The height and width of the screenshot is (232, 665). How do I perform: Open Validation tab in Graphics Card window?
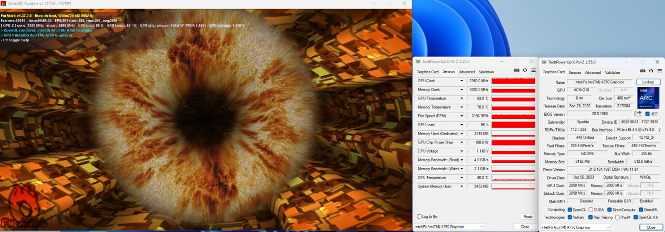613,72
